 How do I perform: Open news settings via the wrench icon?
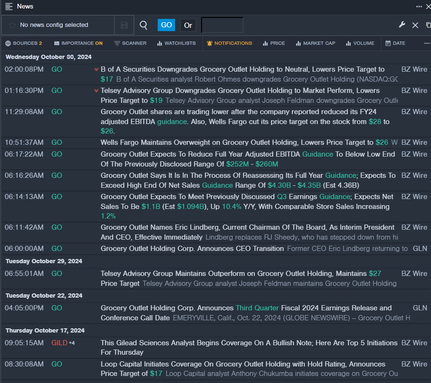coord(402,25)
